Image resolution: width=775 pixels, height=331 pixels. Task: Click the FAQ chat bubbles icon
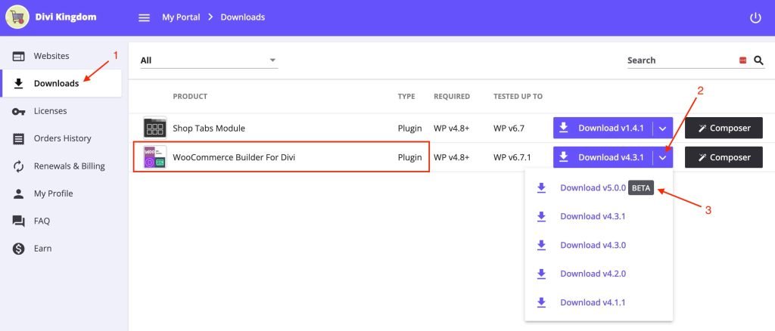tap(19, 221)
